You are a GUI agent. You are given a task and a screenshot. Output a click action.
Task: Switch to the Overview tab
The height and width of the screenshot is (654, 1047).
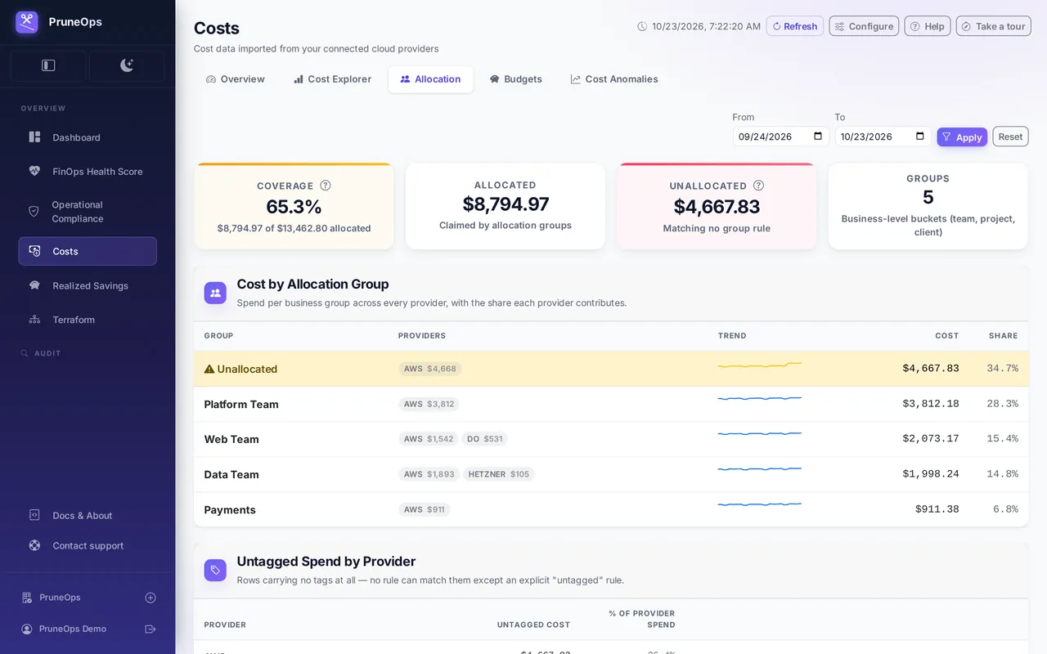click(x=236, y=79)
